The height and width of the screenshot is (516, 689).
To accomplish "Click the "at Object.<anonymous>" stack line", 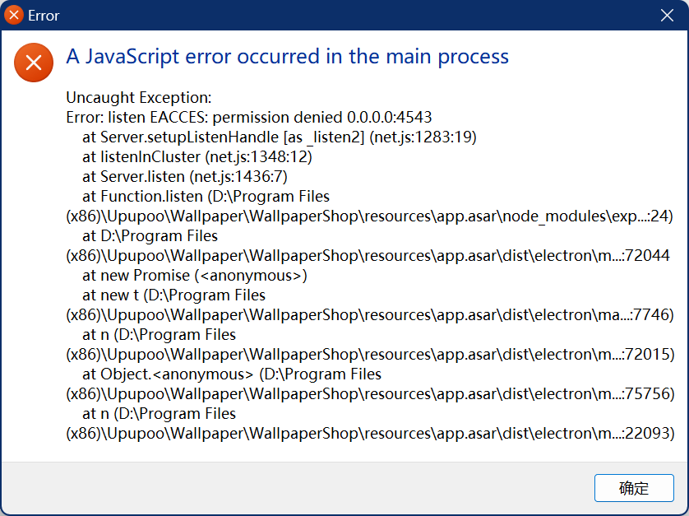I will (x=231, y=374).
